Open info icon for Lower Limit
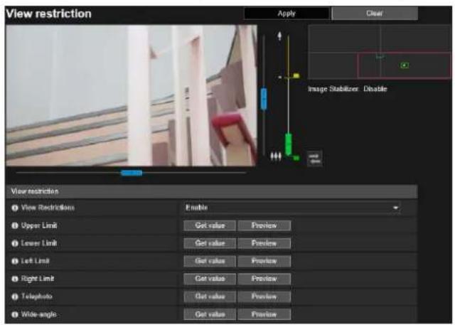The image size is (455, 325). pyautogui.click(x=15, y=243)
